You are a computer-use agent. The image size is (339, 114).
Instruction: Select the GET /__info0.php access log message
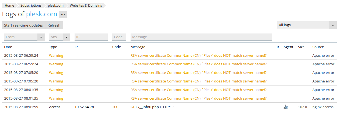tap(153, 107)
